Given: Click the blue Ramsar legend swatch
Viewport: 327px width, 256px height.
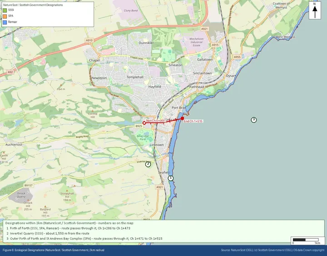Looking at the screenshot, I should point(5,22).
